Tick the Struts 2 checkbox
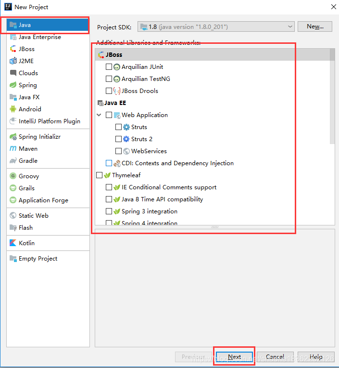The height and width of the screenshot is (368, 339). pos(118,139)
